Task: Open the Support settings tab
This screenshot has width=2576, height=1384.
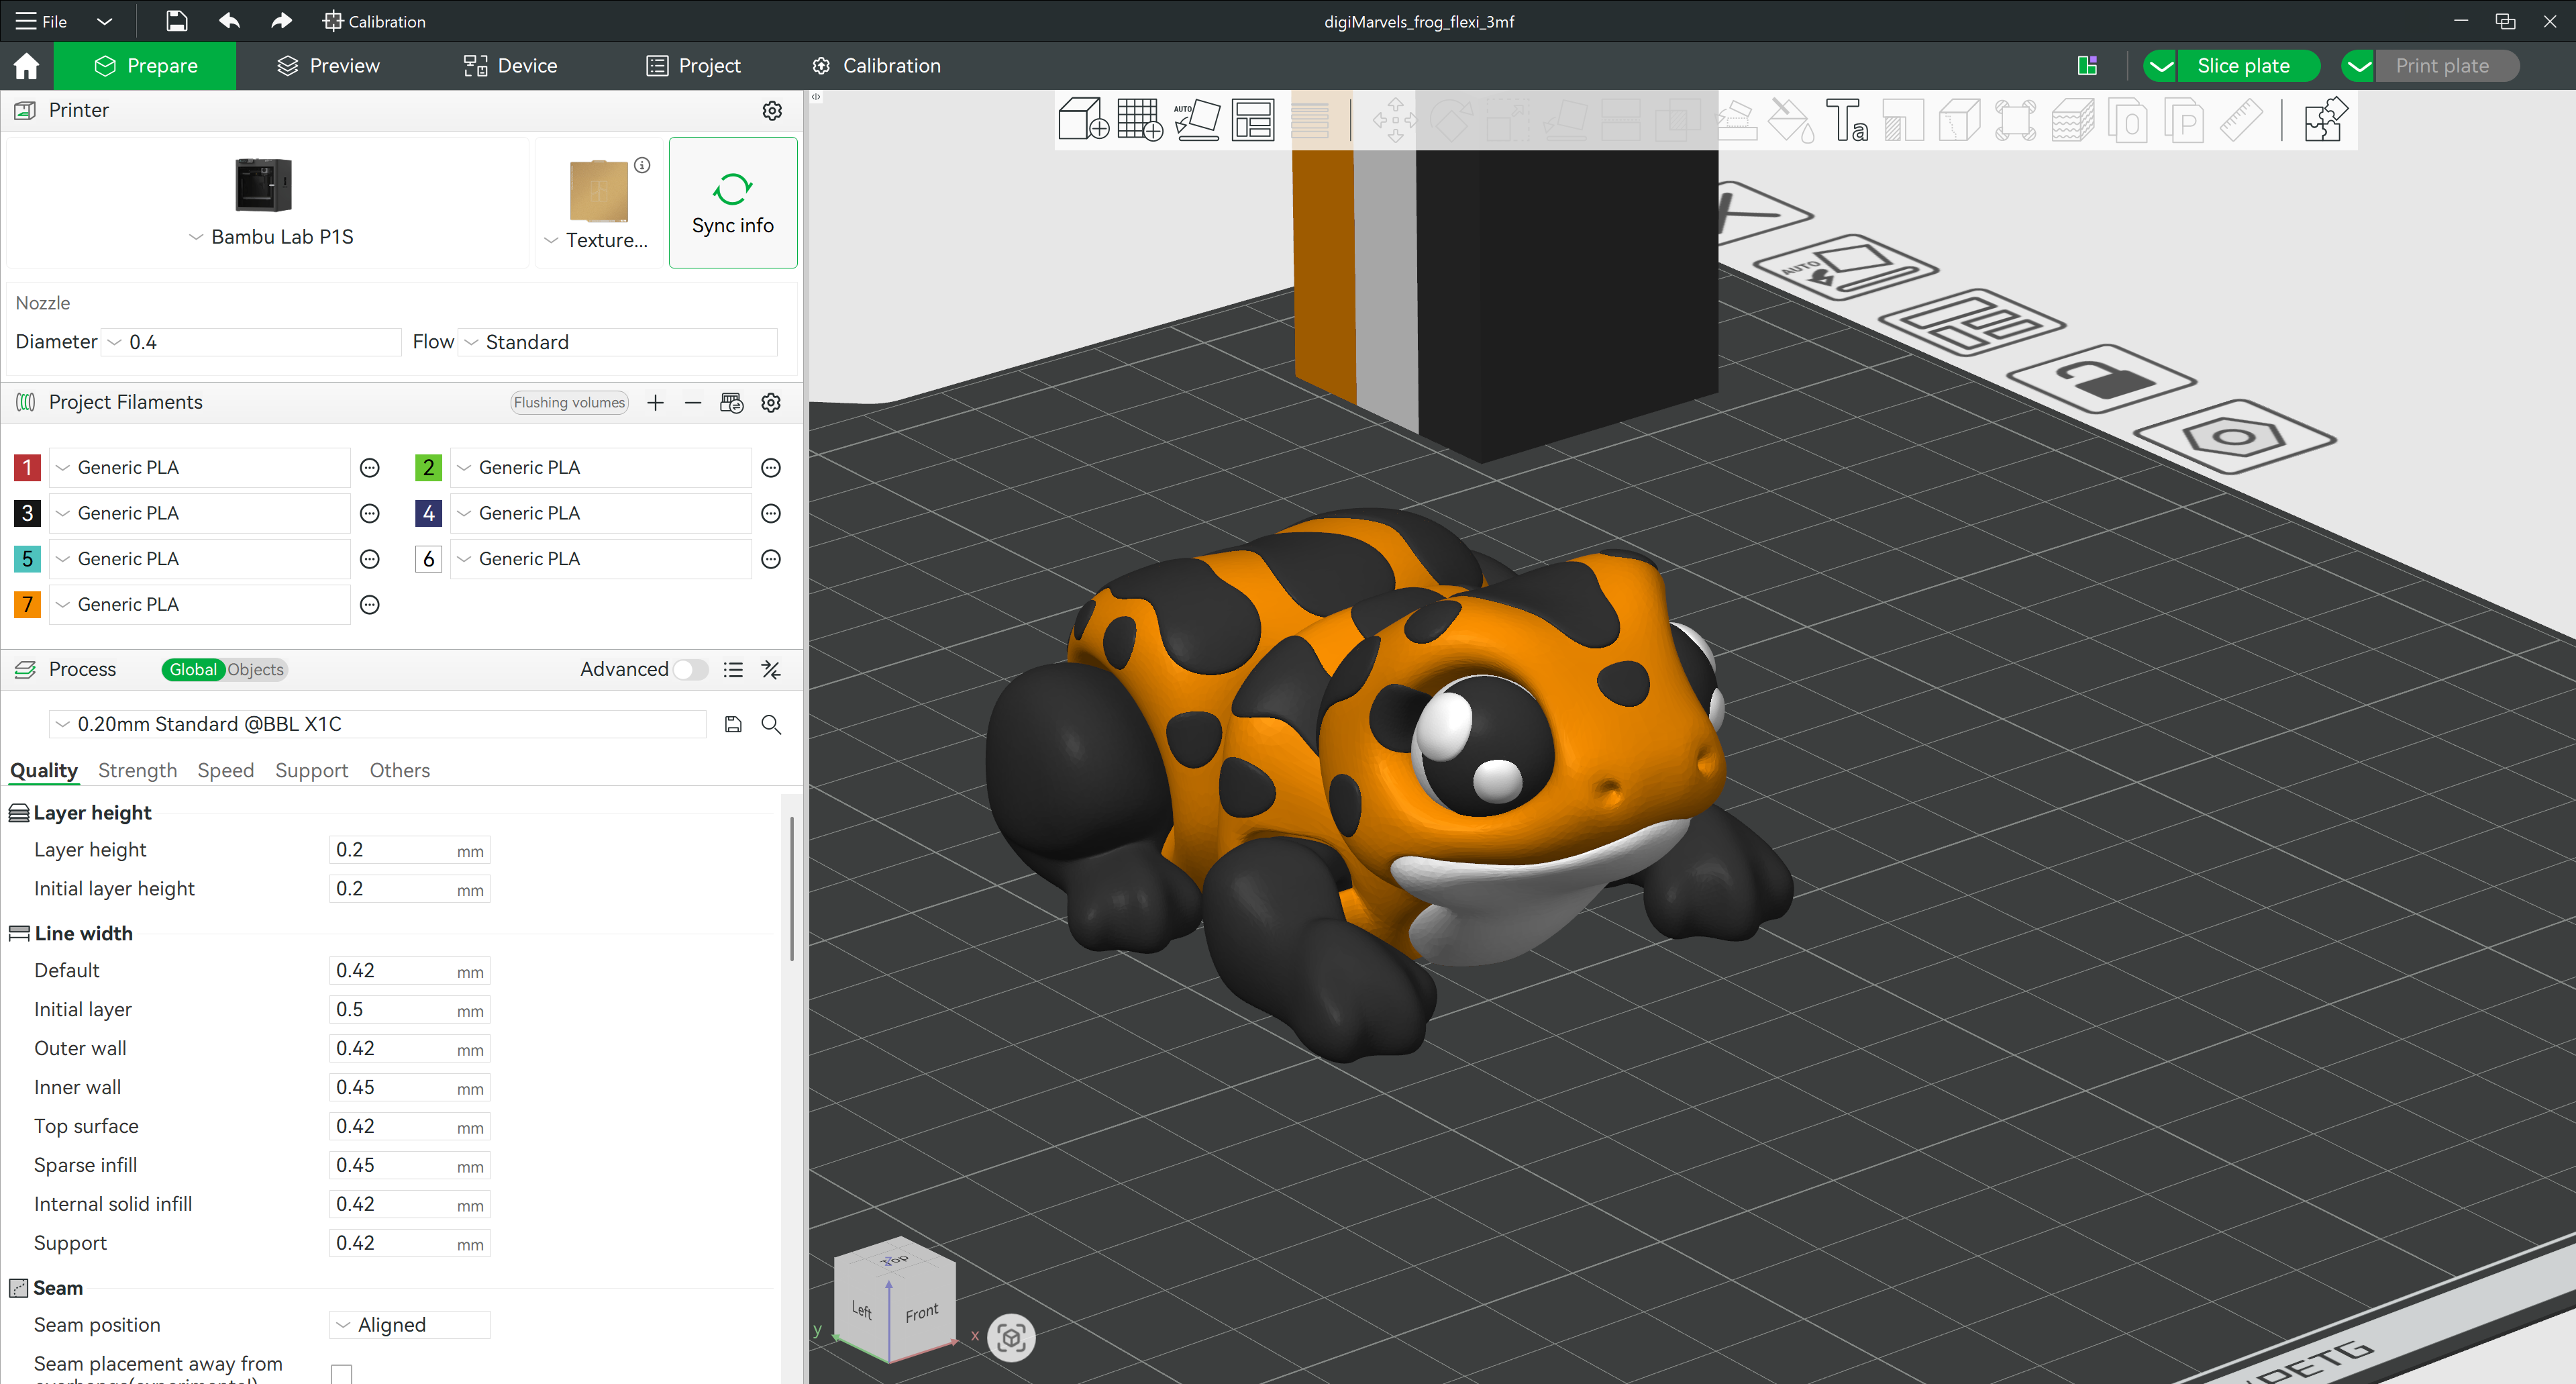Action: pyautogui.click(x=311, y=771)
